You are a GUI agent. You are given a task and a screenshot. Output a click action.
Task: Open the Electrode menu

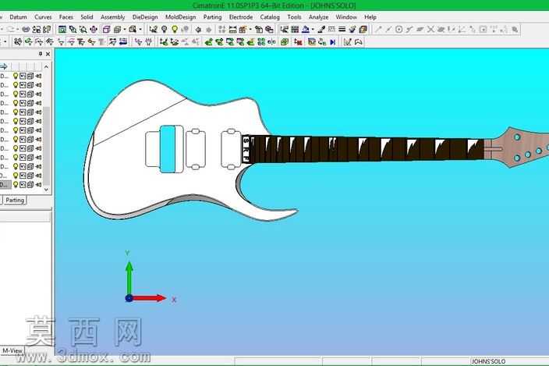point(241,17)
